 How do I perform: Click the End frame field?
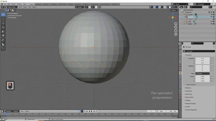click(x=173, y=111)
